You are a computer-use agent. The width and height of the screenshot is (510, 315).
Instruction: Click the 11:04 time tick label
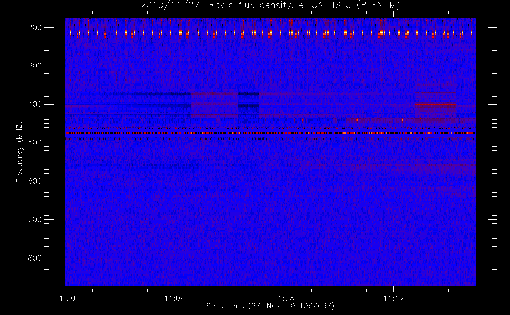pos(175,298)
